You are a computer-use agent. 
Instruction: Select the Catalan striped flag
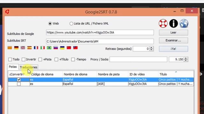point(10,48)
